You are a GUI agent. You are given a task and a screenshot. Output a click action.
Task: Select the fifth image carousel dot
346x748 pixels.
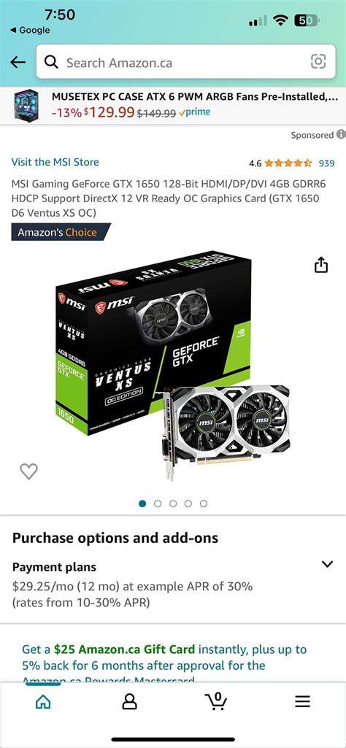204,504
